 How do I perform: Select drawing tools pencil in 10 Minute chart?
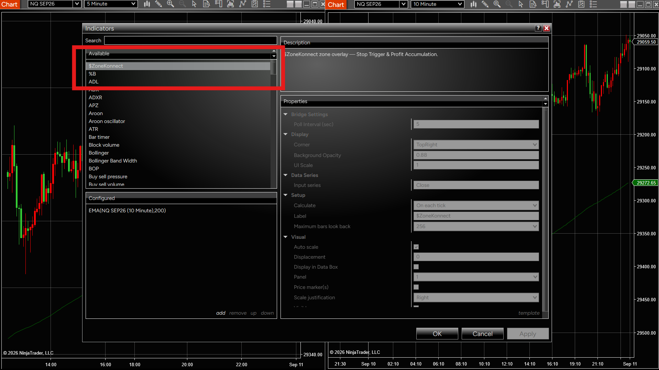(x=485, y=4)
